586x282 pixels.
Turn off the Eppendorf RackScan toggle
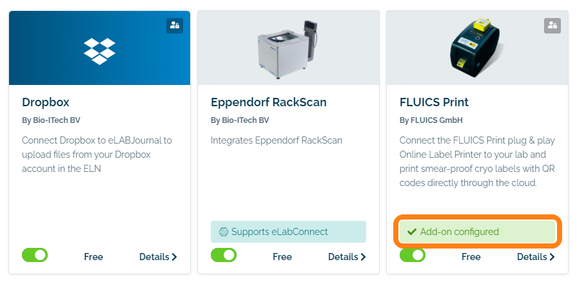(224, 256)
